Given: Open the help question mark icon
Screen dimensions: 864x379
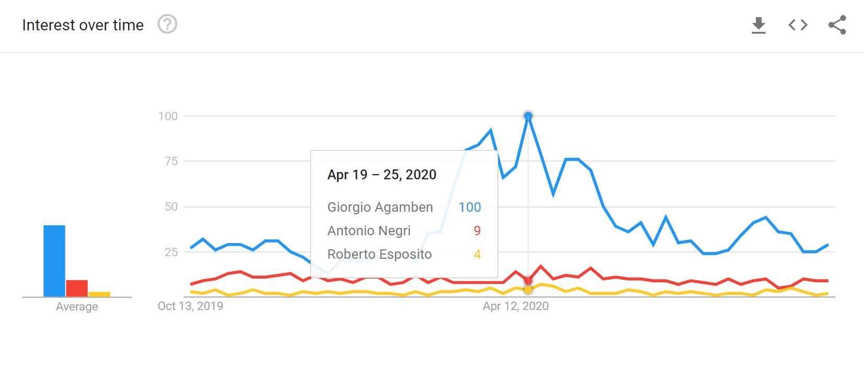Looking at the screenshot, I should click(x=167, y=24).
